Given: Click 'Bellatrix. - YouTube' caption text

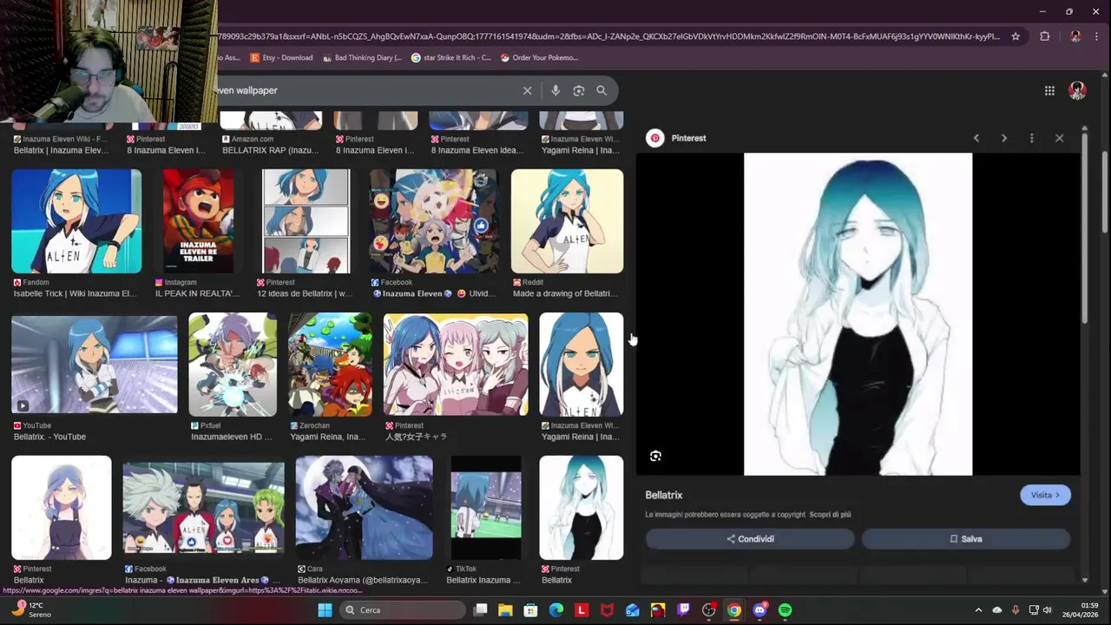Looking at the screenshot, I should tap(49, 437).
